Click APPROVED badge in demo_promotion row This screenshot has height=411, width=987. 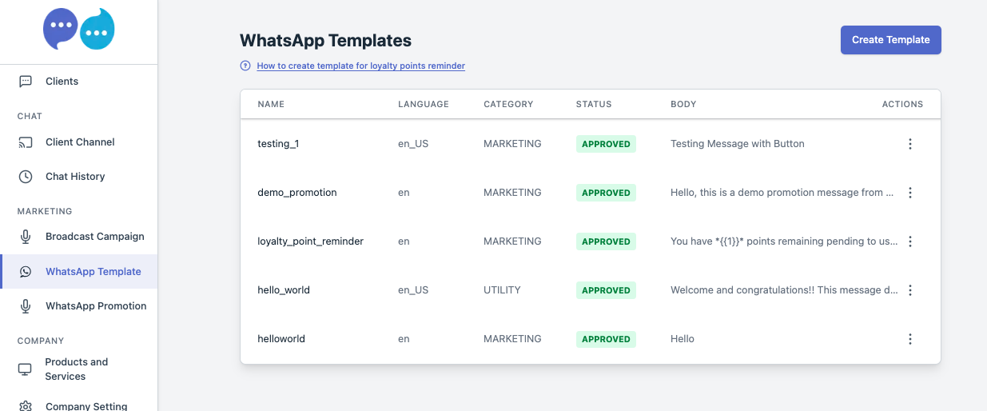pyautogui.click(x=606, y=193)
